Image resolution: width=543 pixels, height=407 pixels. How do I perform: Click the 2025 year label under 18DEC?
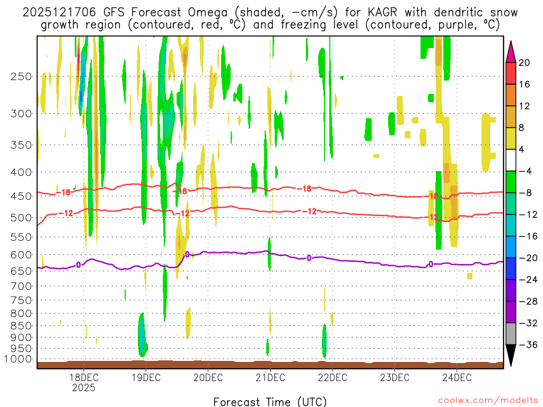tap(83, 387)
